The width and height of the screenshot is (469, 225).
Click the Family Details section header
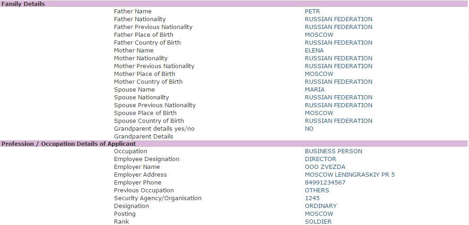(234, 4)
